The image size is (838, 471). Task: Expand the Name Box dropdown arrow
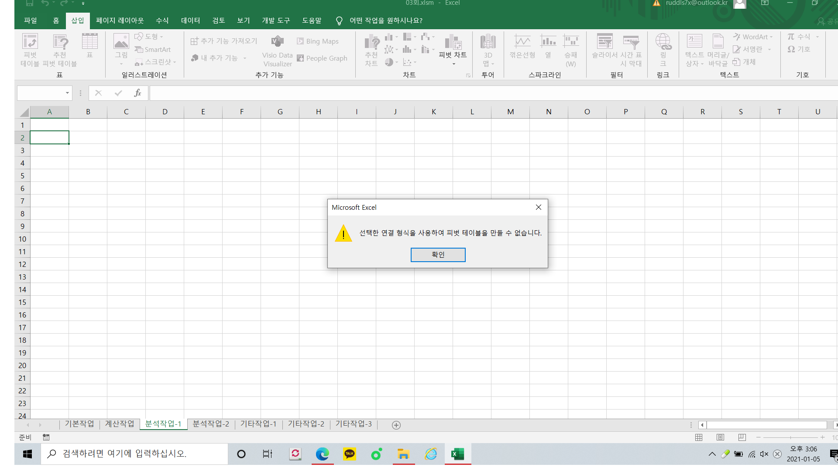pos(67,93)
